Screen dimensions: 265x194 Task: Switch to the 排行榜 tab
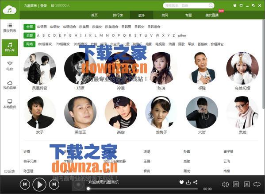click(x=118, y=15)
